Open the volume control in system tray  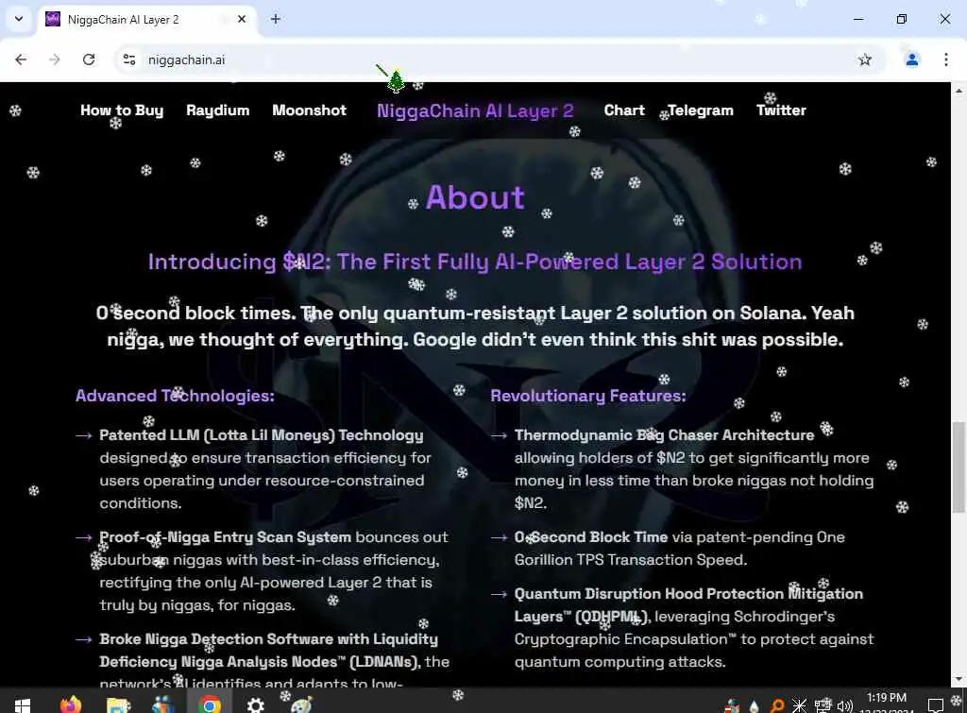click(x=844, y=705)
